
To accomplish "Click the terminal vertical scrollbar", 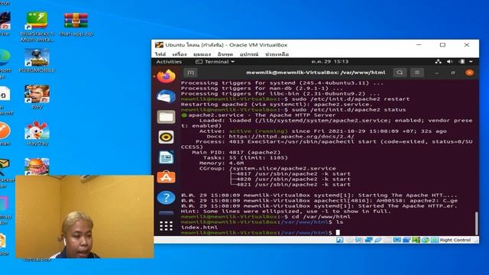I will pyautogui.click(x=476, y=223).
